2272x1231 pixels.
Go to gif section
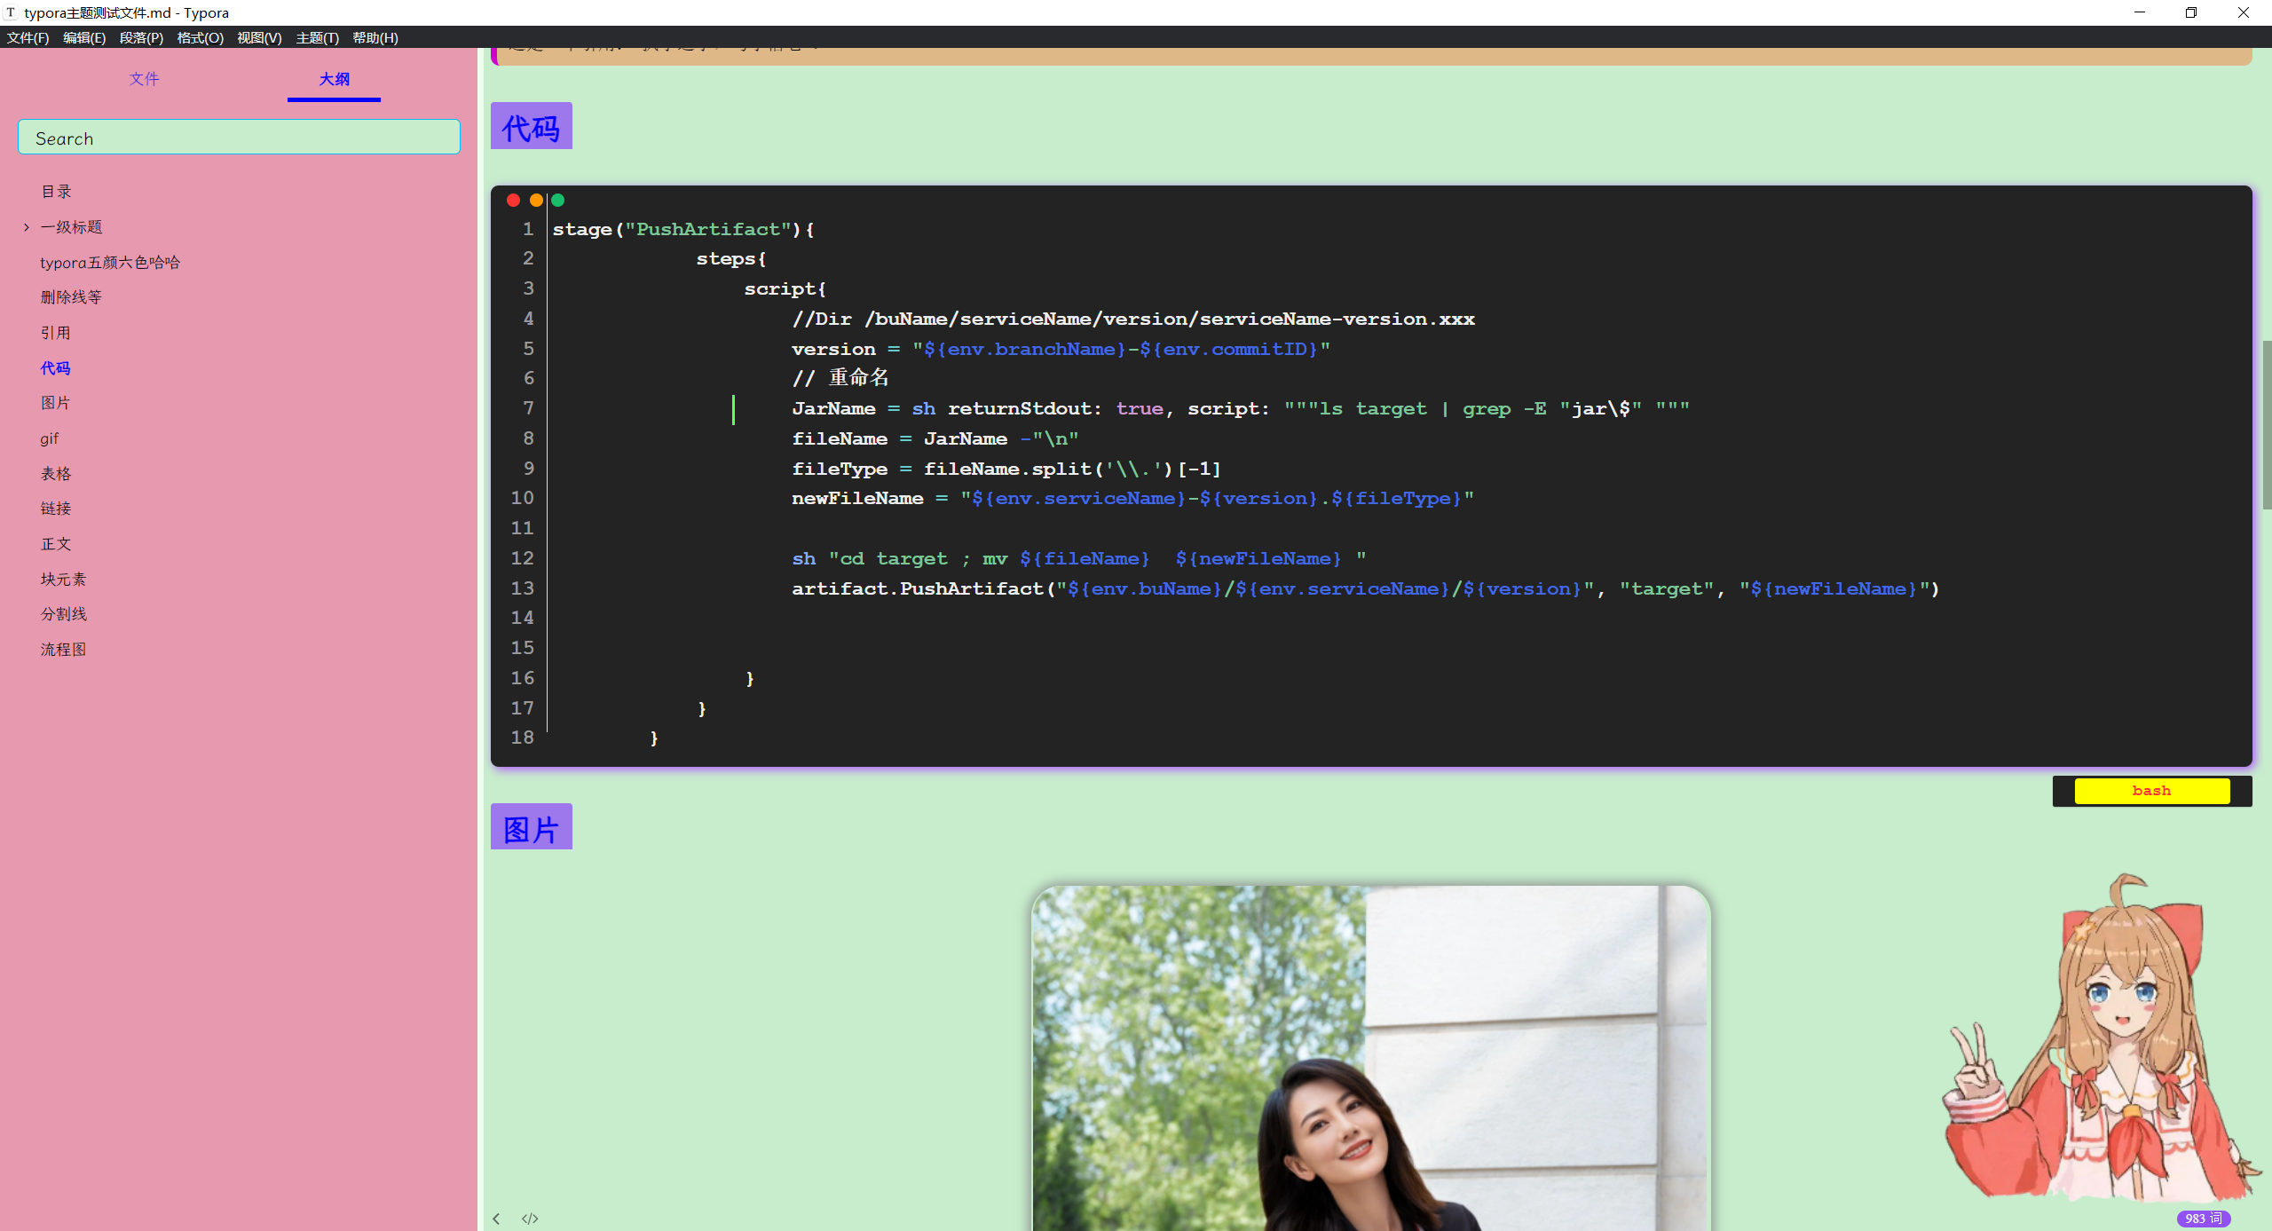tap(50, 438)
